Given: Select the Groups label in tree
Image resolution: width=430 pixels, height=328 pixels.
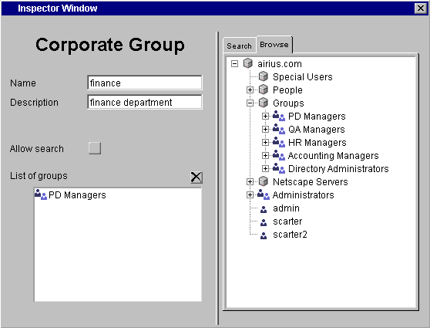Looking at the screenshot, I should coord(288,103).
